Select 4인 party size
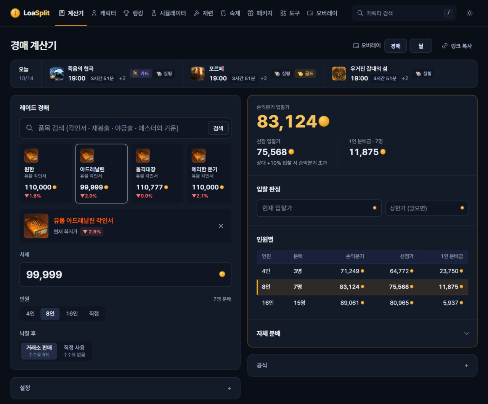 click(30, 313)
